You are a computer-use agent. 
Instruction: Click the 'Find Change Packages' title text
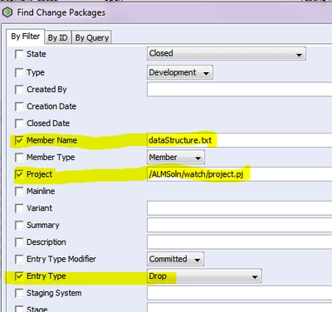(61, 12)
